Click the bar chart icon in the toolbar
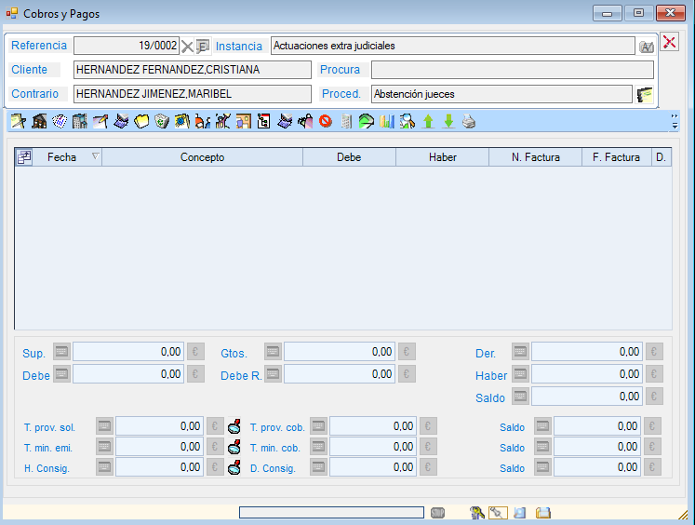The width and height of the screenshot is (695, 525). coord(387,121)
